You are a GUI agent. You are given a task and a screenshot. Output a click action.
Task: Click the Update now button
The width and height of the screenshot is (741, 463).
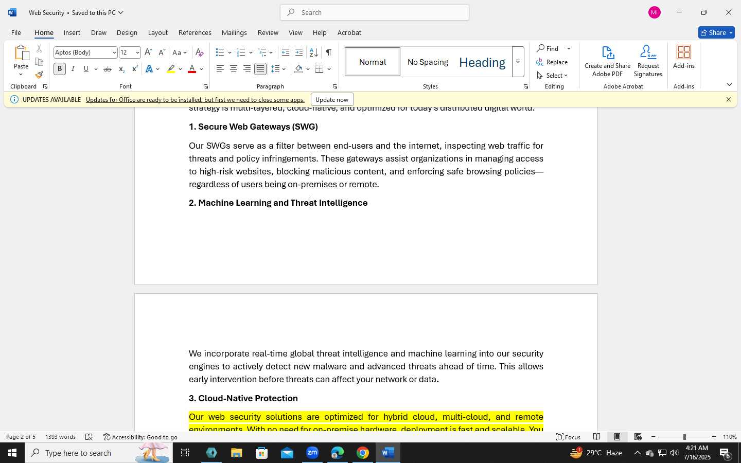332,99
